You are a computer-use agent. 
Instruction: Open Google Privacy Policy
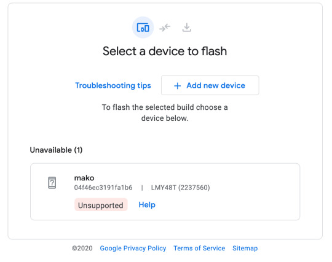click(133, 249)
